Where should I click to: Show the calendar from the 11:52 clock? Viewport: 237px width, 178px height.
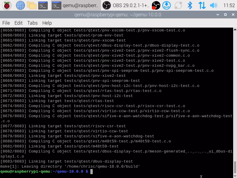point(229,5)
